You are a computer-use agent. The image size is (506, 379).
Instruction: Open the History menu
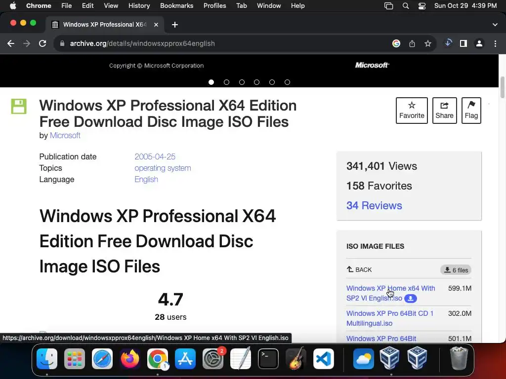point(139,6)
